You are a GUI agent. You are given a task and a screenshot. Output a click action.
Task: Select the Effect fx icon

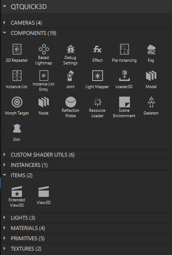click(97, 49)
